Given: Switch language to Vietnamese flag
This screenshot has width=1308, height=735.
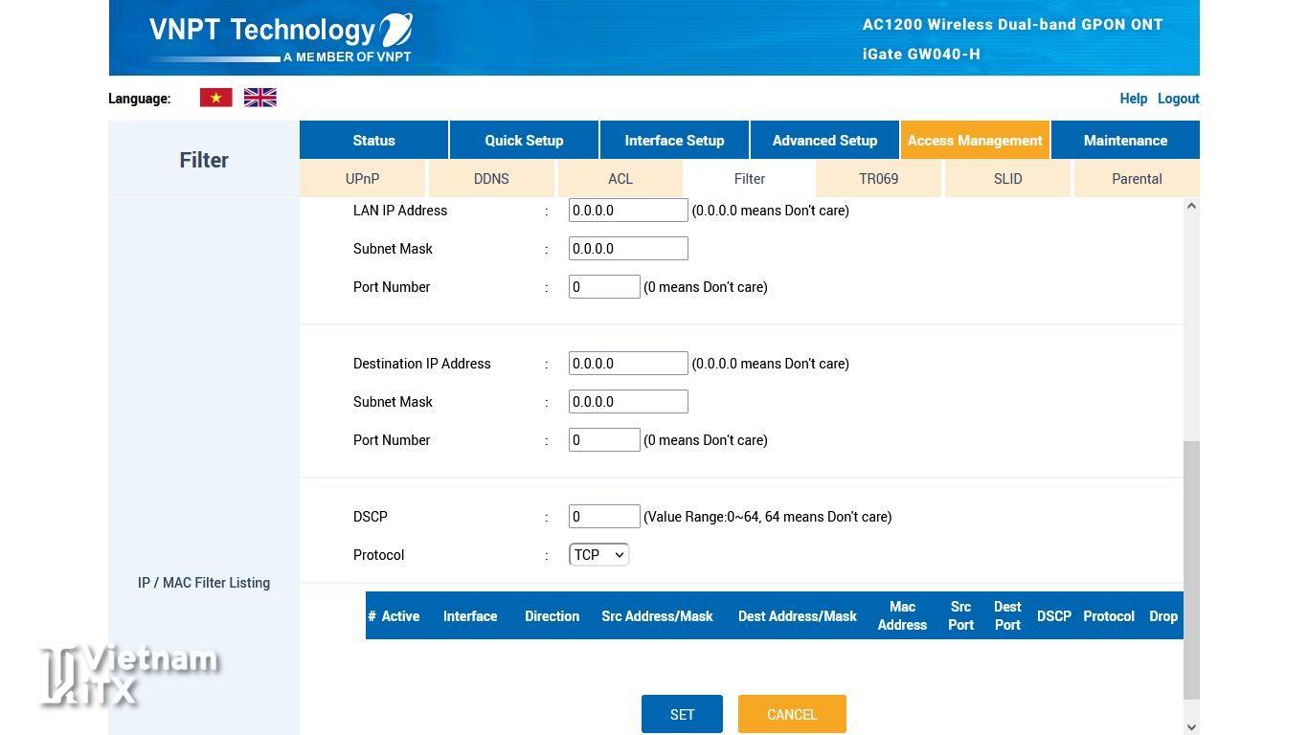Looking at the screenshot, I should (215, 98).
